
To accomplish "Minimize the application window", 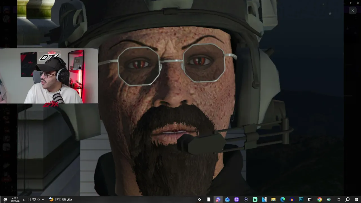I will [x=344, y=3].
